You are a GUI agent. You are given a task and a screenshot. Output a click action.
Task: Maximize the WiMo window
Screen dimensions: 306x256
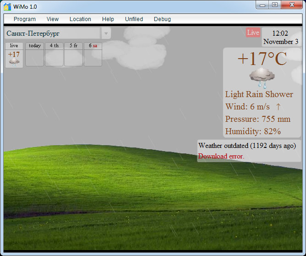(275, 5)
